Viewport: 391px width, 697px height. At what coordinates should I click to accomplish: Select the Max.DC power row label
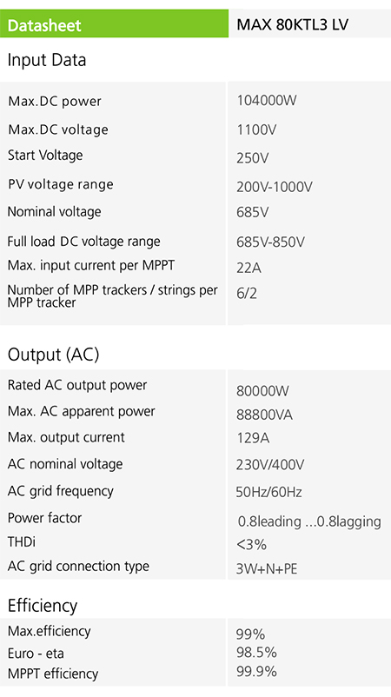click(x=55, y=102)
